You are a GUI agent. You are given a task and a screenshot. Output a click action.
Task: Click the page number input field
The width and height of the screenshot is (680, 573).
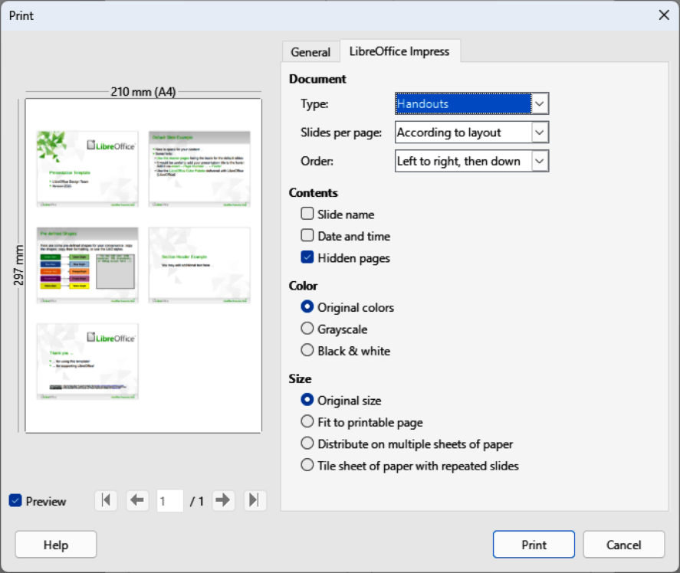[169, 501]
